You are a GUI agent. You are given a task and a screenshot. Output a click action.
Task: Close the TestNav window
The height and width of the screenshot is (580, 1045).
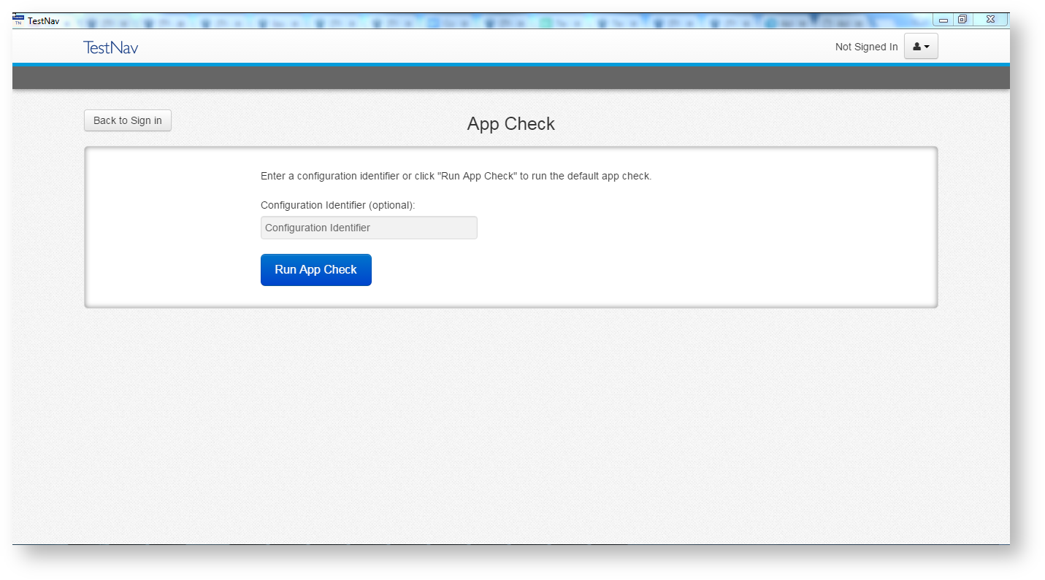(x=990, y=20)
